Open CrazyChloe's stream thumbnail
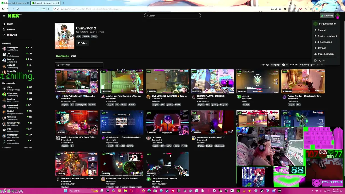Screen dimensions: 345x194 pyautogui.click(x=122, y=81)
